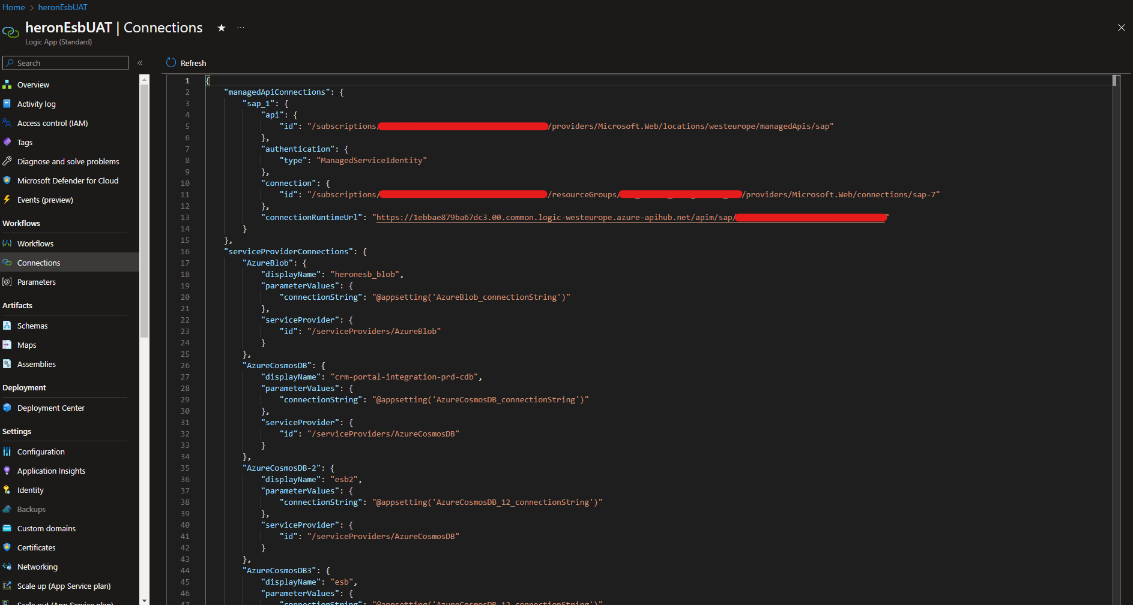Click "ManagedServiceIdentity" value on line 8
This screenshot has width=1133, height=605.
(372, 160)
